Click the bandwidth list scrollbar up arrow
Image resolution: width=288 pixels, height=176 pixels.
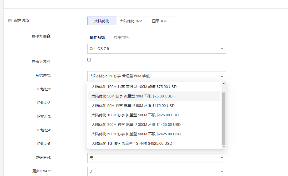pos(224,83)
